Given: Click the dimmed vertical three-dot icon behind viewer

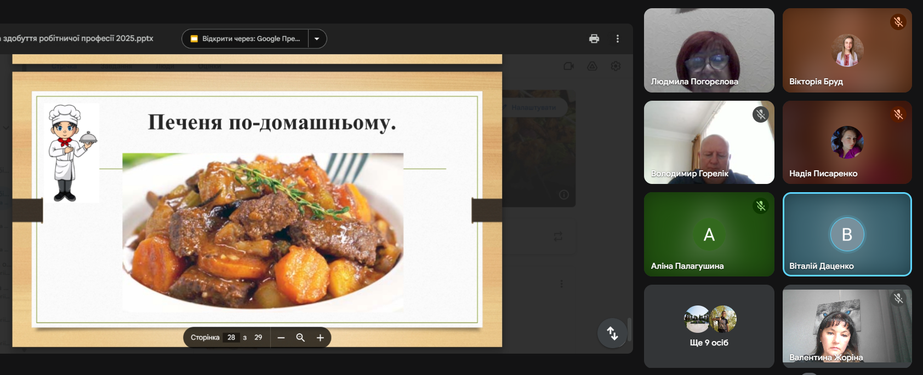Looking at the screenshot, I should [x=561, y=284].
